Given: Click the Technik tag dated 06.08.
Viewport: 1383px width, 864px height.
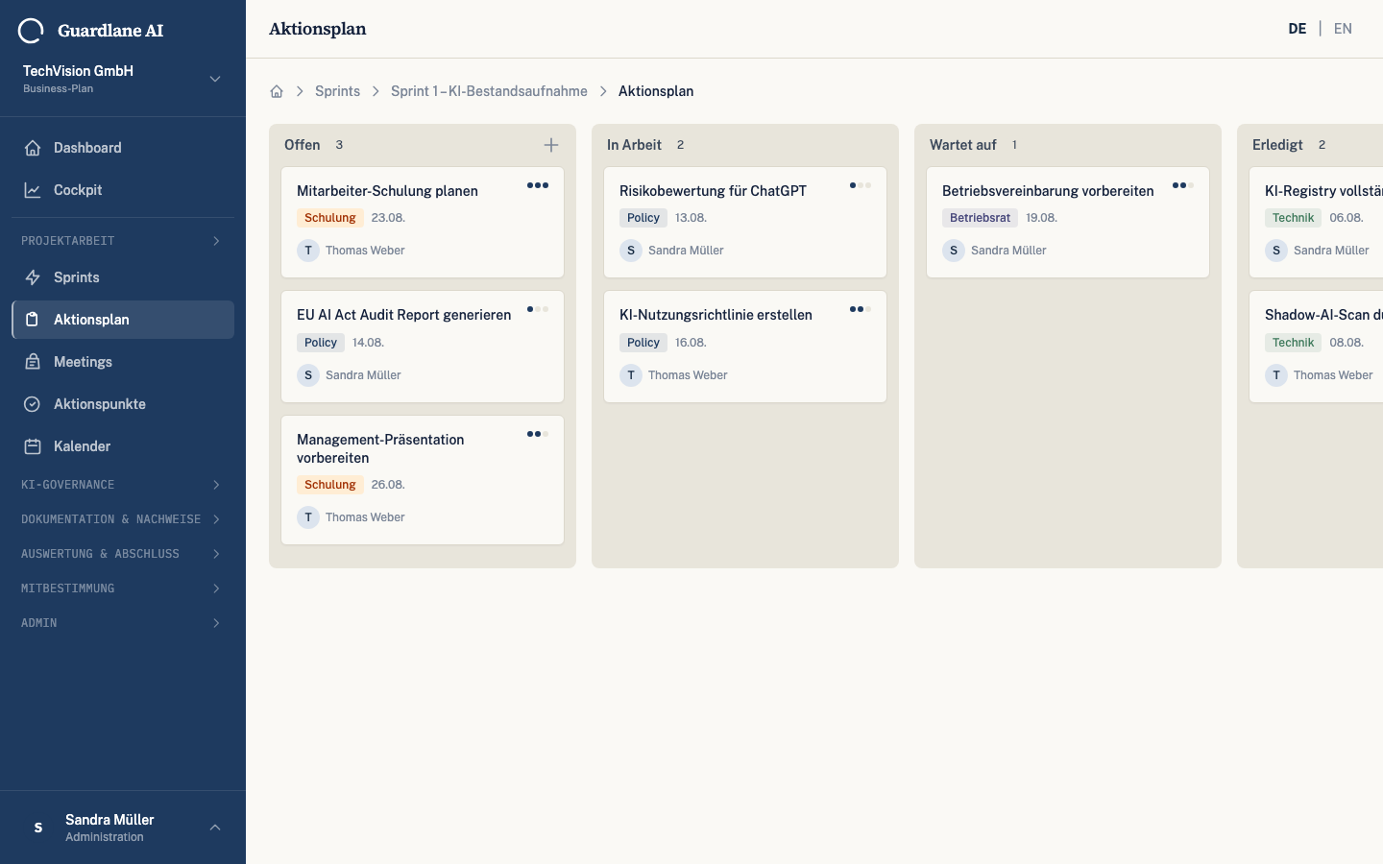Looking at the screenshot, I should point(1293,218).
